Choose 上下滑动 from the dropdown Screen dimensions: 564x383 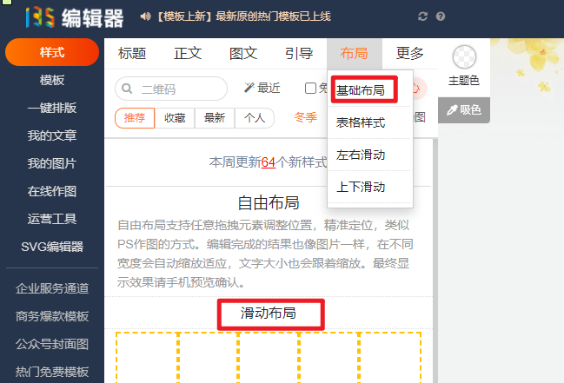click(361, 187)
